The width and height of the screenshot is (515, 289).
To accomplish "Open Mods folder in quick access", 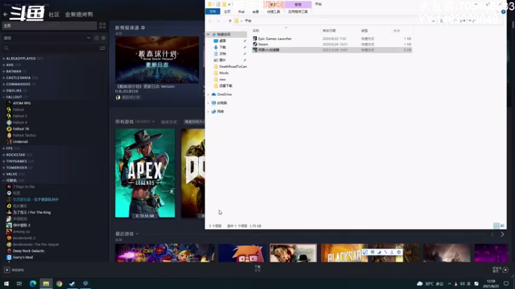I will 223,73.
